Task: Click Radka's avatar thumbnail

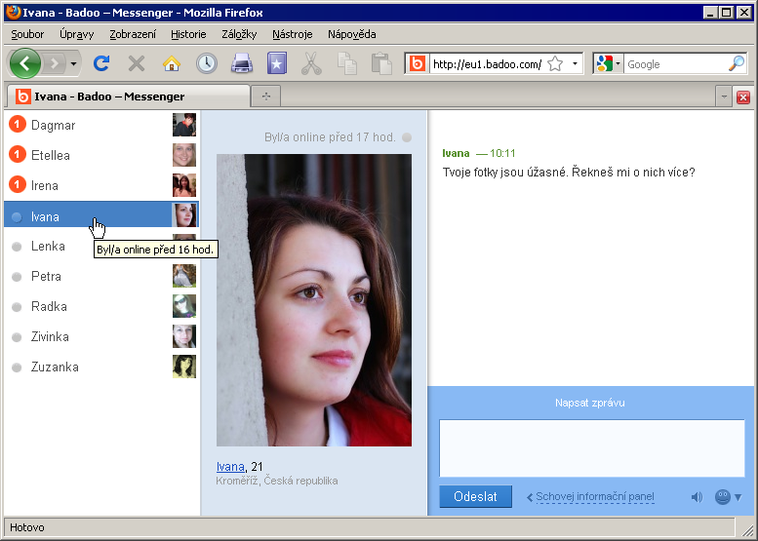Action: coord(184,306)
